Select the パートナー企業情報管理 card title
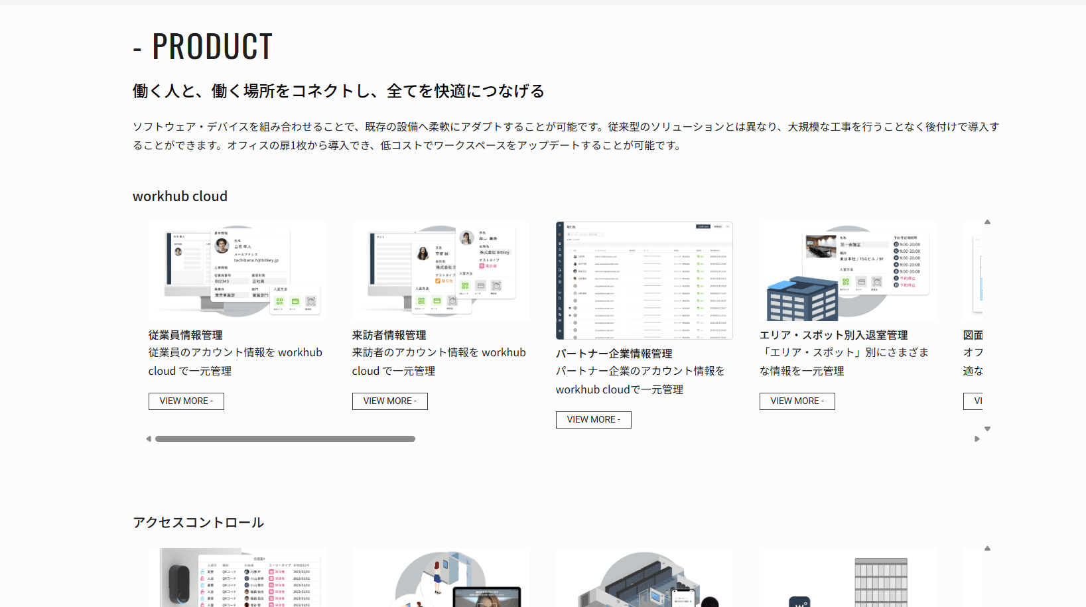This screenshot has width=1086, height=607. (x=614, y=354)
